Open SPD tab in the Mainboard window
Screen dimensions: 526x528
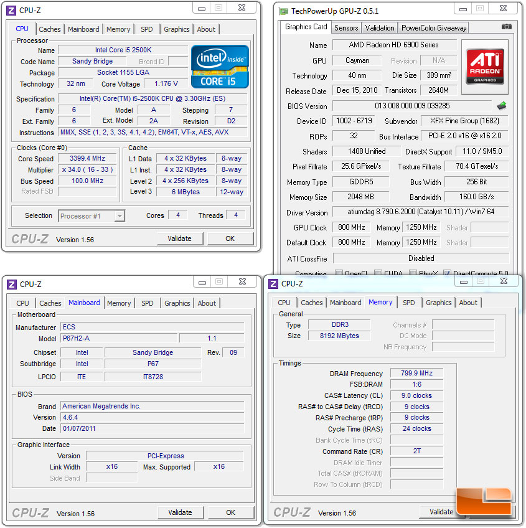pyautogui.click(x=147, y=303)
